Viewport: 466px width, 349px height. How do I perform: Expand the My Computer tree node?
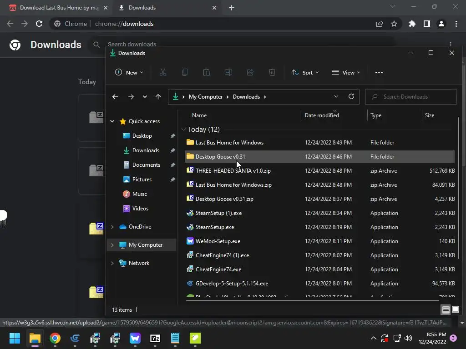(112, 245)
